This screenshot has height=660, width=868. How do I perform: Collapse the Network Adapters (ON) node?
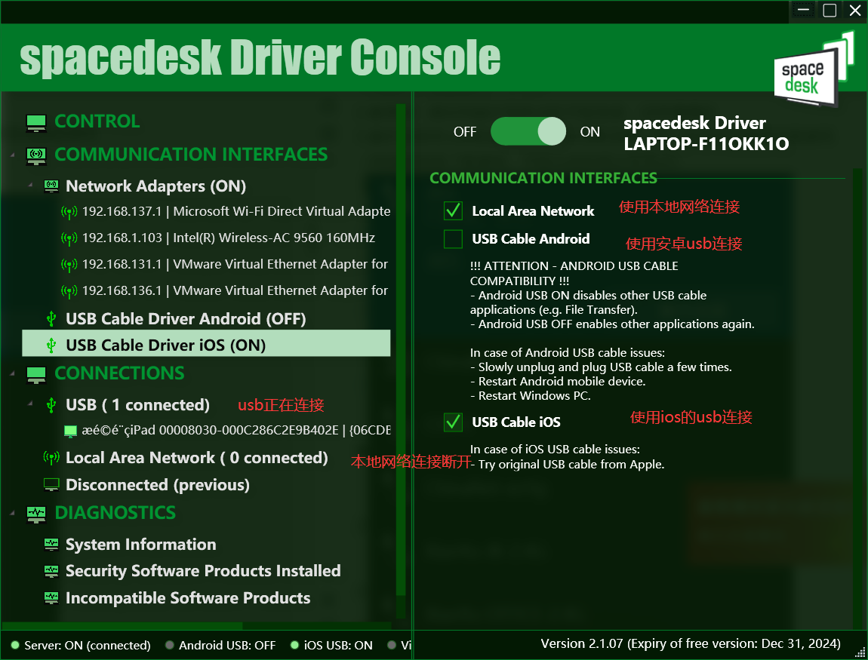pos(30,186)
